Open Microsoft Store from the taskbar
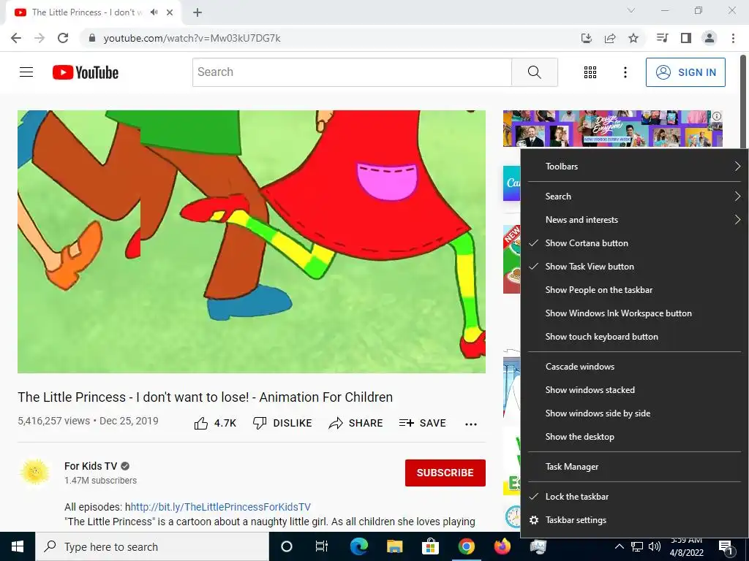Screen dimensions: 749x561 coord(430,546)
